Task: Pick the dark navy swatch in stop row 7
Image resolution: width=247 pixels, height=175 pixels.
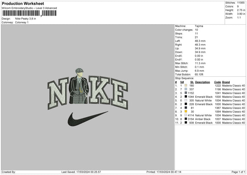Action: (x=186, y=108)
